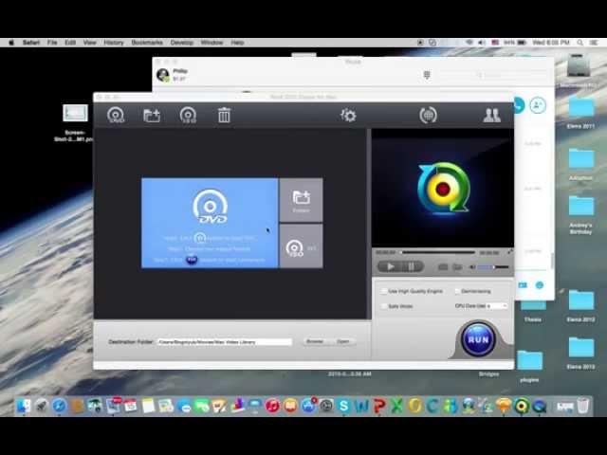This screenshot has height=455, width=607.
Task: Open the View menu
Action: pyautogui.click(x=90, y=43)
